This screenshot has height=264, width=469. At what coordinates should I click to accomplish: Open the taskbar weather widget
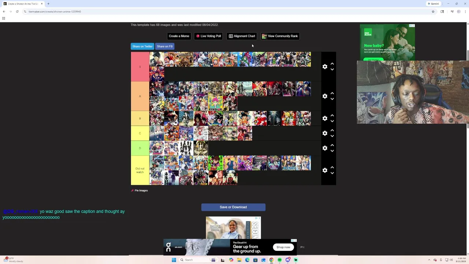(14, 260)
